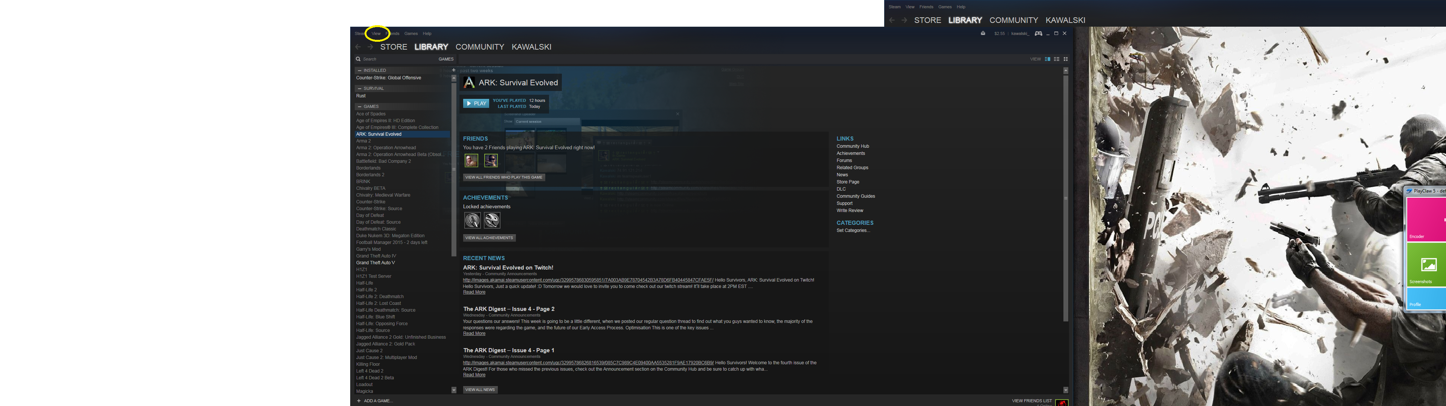This screenshot has width=1446, height=406.
Task: Switch library to list view
Action: pos(1056,59)
